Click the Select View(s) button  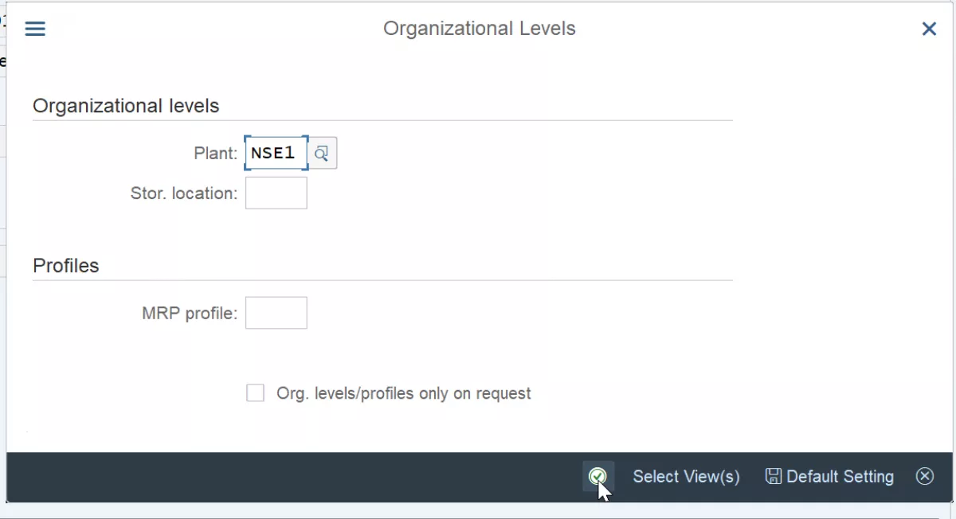[x=686, y=476]
